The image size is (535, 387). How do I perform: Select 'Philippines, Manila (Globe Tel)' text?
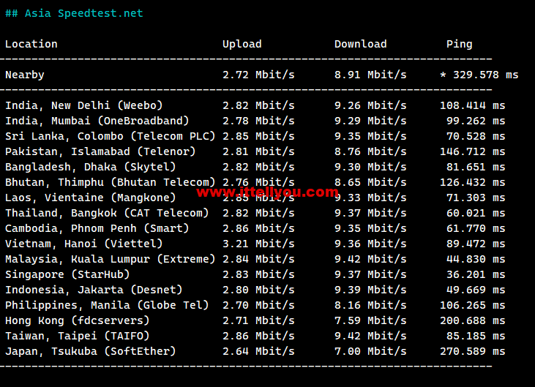point(107,305)
